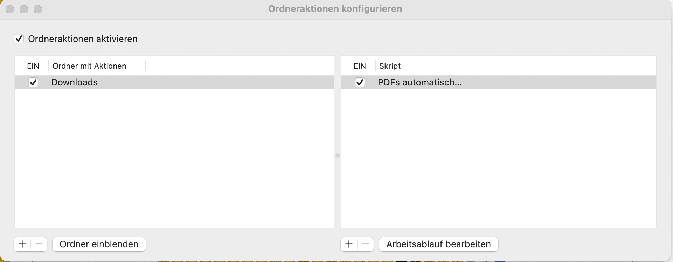The image size is (673, 262).
Task: Click the EIN header in scripts table
Action: 360,66
